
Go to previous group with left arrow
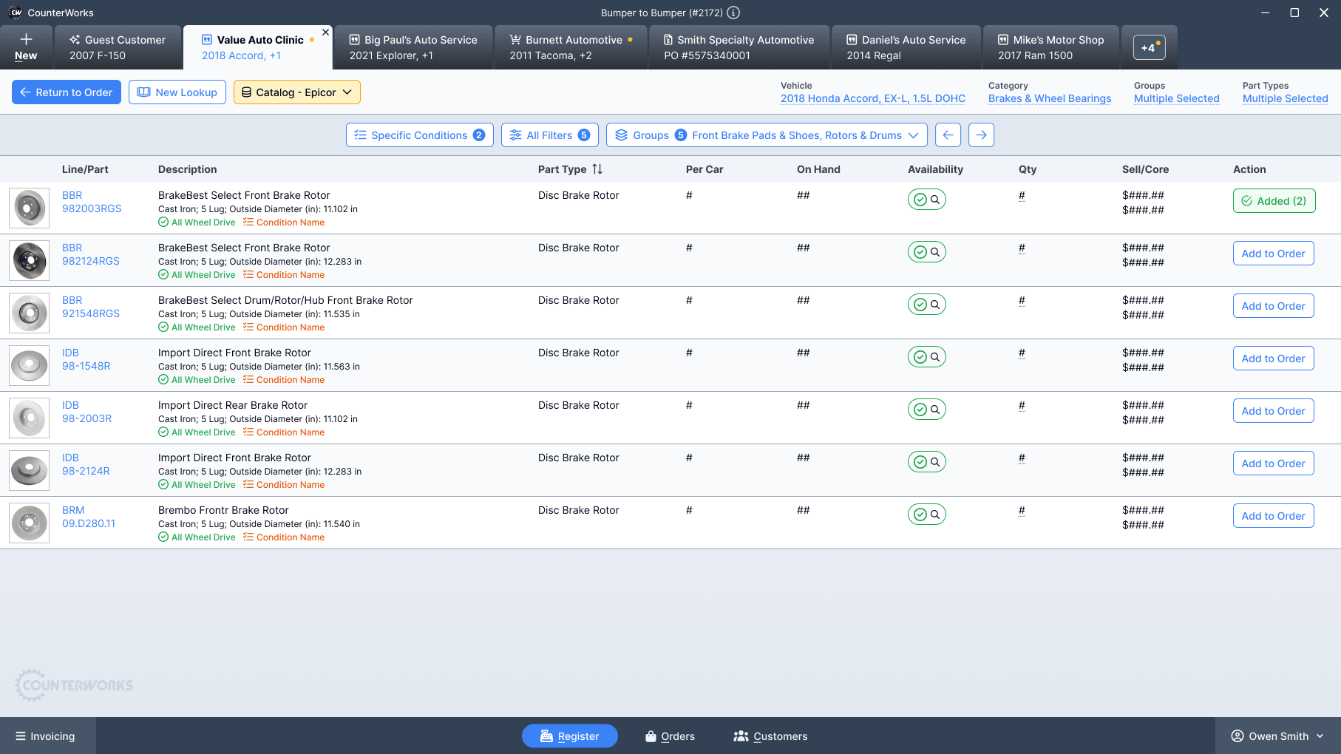click(x=948, y=135)
